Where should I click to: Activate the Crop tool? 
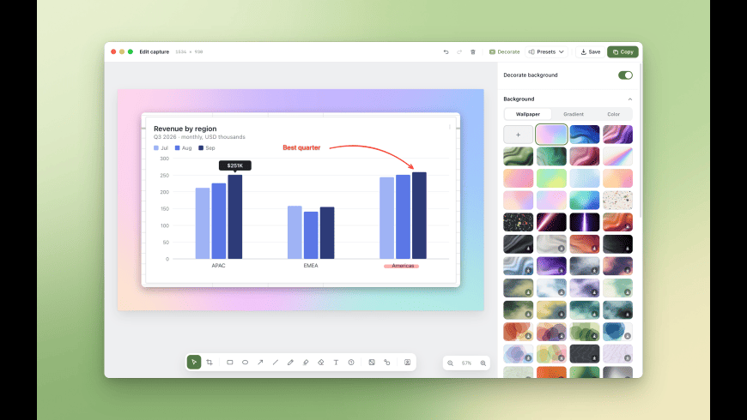pyautogui.click(x=210, y=363)
